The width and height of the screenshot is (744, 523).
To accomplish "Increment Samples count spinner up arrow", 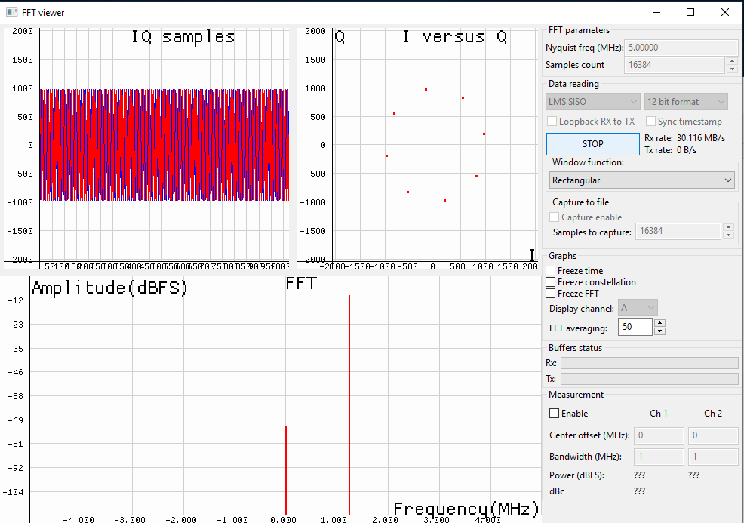I will tap(731, 61).
